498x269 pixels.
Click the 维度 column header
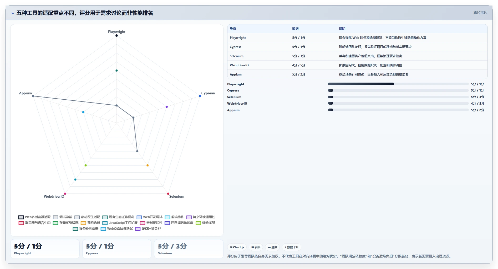(x=233, y=29)
